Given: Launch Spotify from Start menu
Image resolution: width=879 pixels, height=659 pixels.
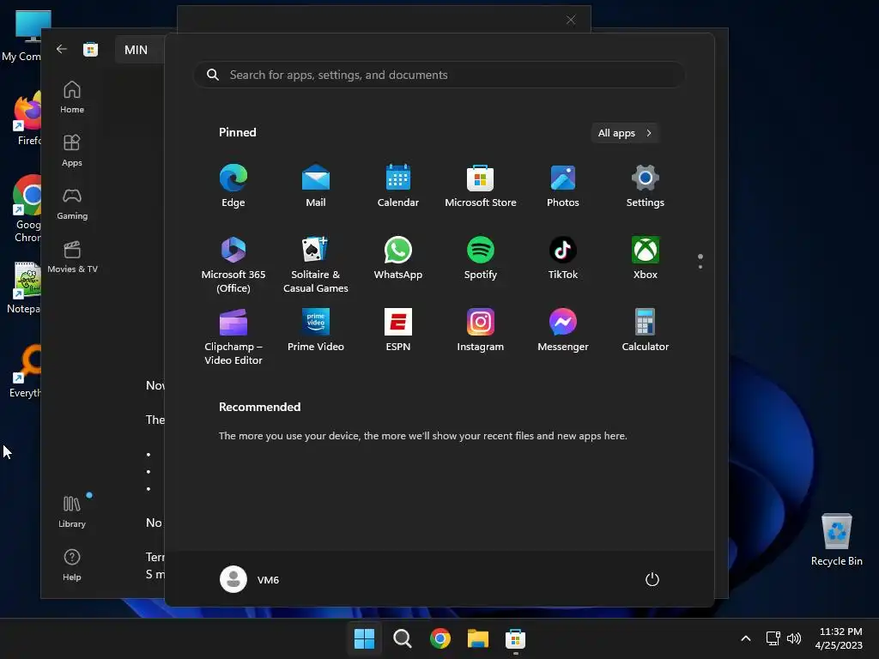Looking at the screenshot, I should coord(481,258).
